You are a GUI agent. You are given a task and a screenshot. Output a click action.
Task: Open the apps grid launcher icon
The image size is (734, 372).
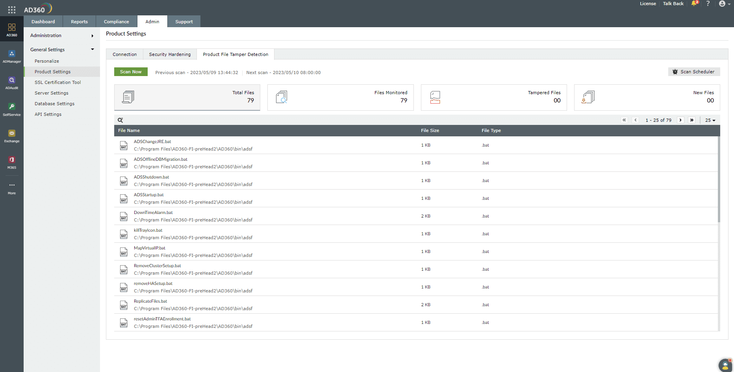[12, 10]
